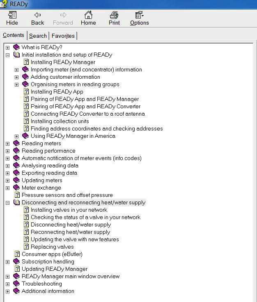Click the Home house icon
Image resolution: width=257 pixels, height=302 pixels.
click(88, 15)
